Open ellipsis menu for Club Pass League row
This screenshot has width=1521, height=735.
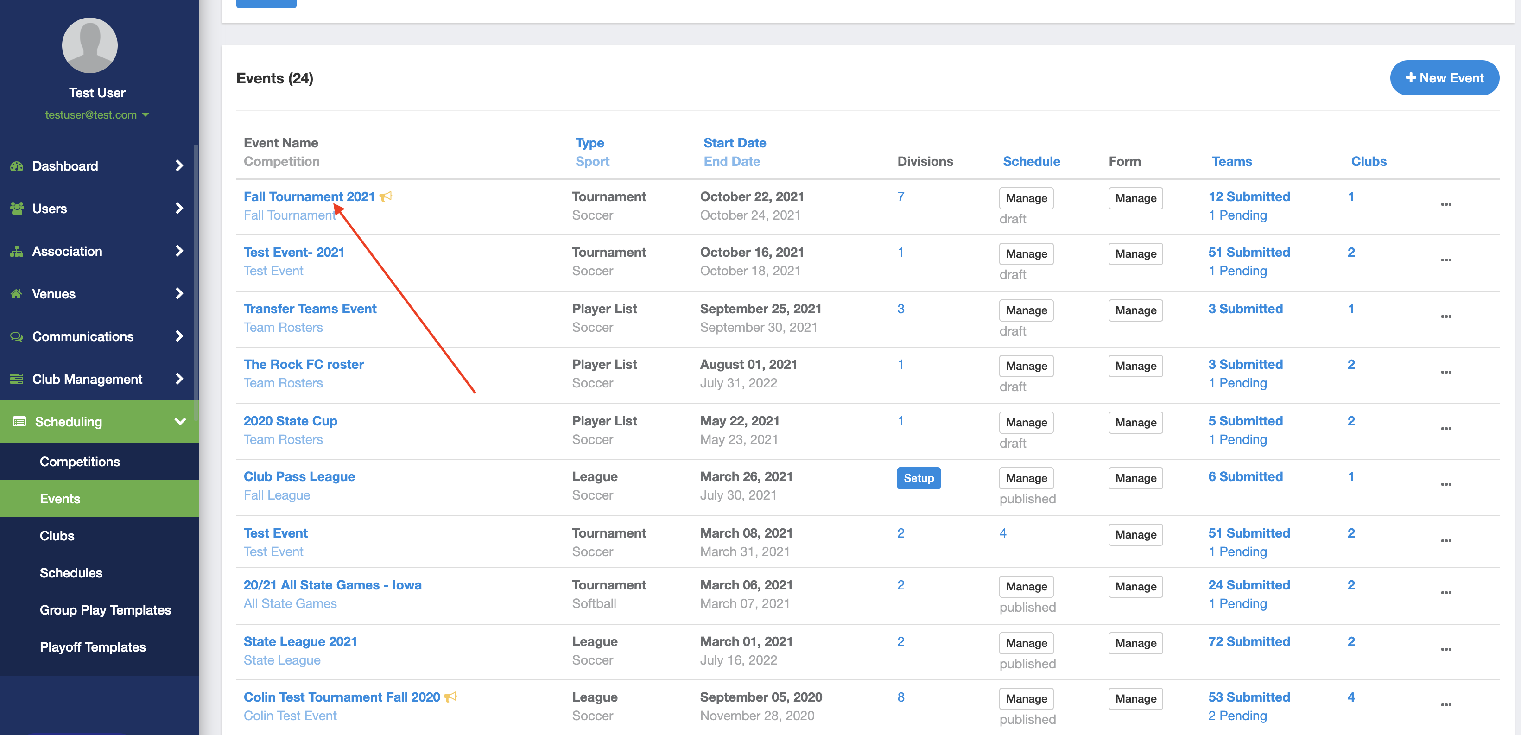click(x=1446, y=485)
